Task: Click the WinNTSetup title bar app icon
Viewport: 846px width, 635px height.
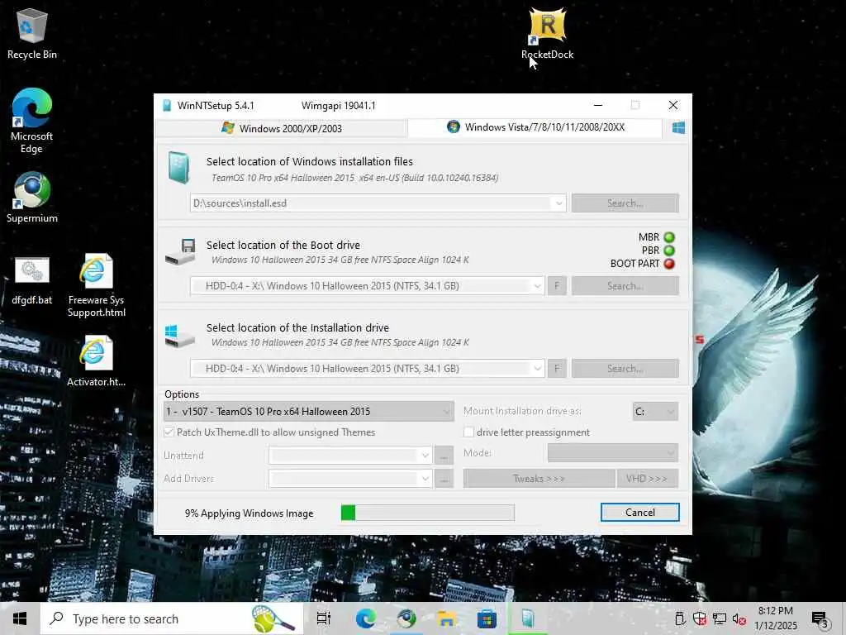Action: [167, 105]
